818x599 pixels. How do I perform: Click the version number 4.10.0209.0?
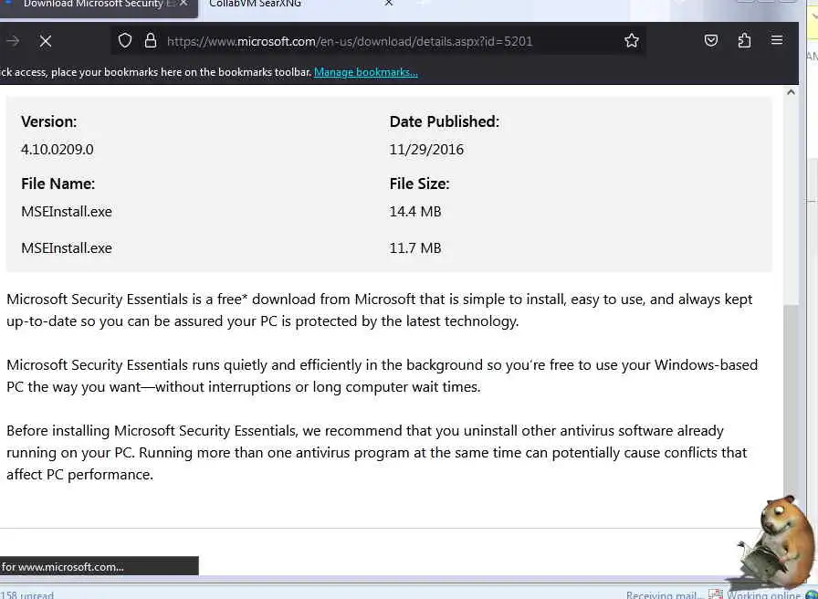coord(58,150)
